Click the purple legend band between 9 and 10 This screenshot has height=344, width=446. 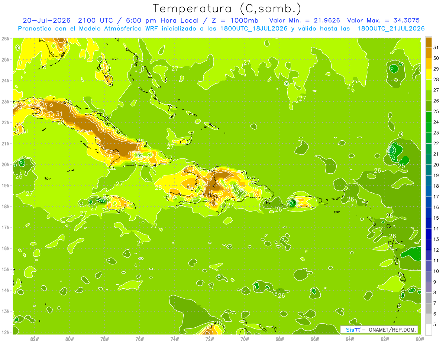(x=429, y=276)
